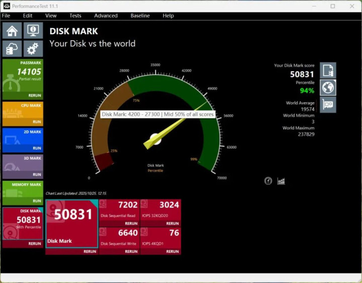
Task: Rerun the IOPS 4KQD1 test
Action: point(172,251)
